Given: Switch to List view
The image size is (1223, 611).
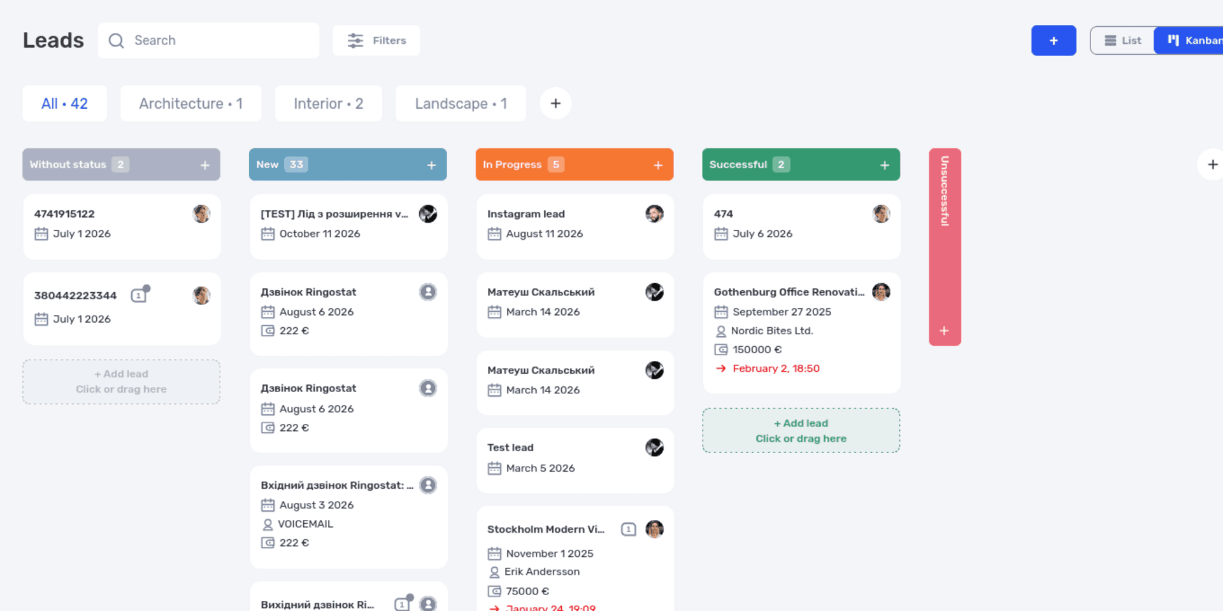Looking at the screenshot, I should tap(1123, 40).
